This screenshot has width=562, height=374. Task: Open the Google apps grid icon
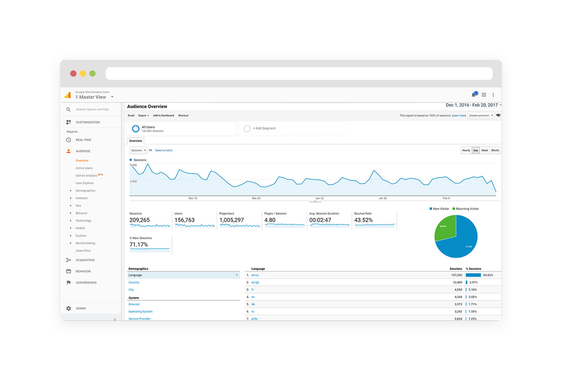(x=484, y=95)
